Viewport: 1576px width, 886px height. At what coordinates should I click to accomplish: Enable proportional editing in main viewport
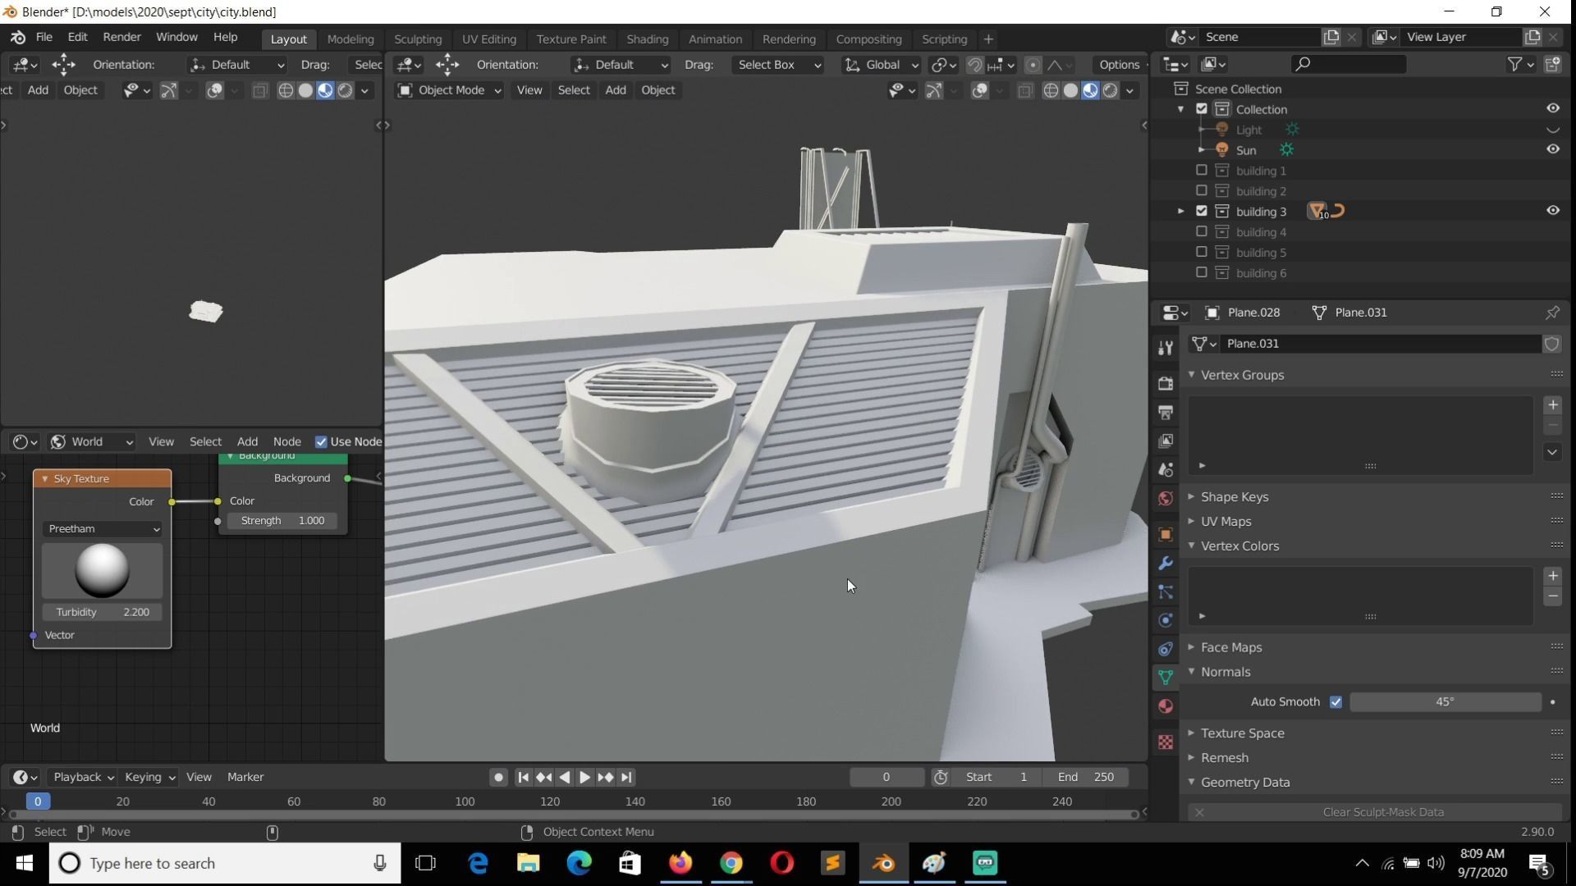point(1033,65)
